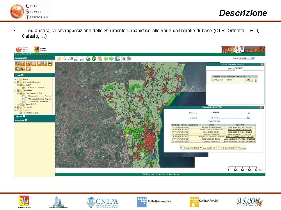The image size is (281, 210).
Task: Click Vedi GeoTiff 5000 button
Action: pyautogui.click(x=208, y=147)
